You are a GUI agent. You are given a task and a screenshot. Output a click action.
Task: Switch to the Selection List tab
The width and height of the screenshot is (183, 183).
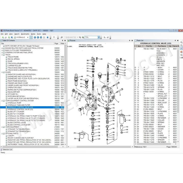coord(7,150)
